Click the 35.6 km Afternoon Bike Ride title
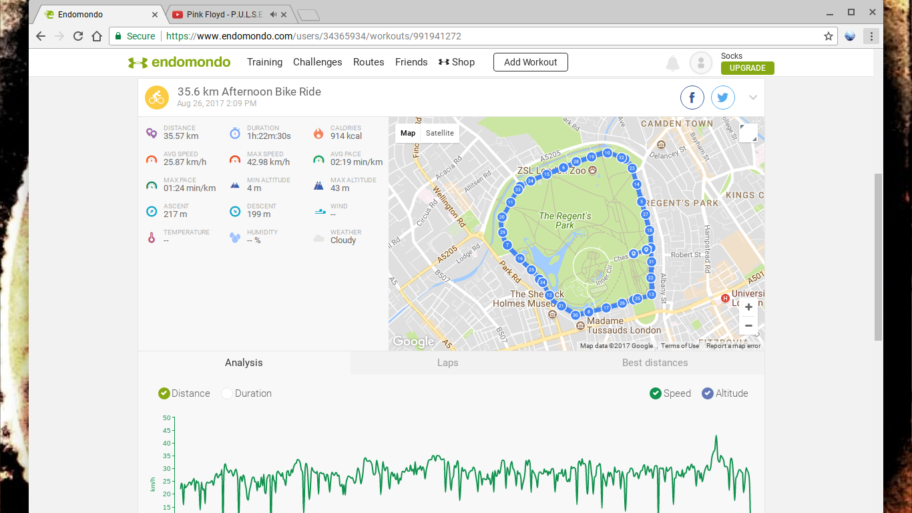912x513 pixels. click(249, 92)
